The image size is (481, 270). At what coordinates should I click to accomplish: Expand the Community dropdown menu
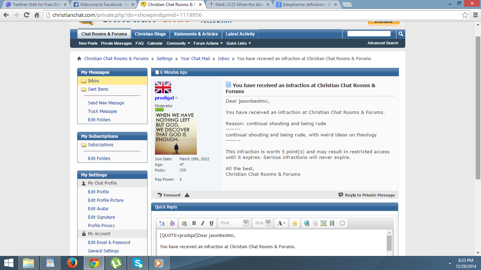tap(178, 43)
